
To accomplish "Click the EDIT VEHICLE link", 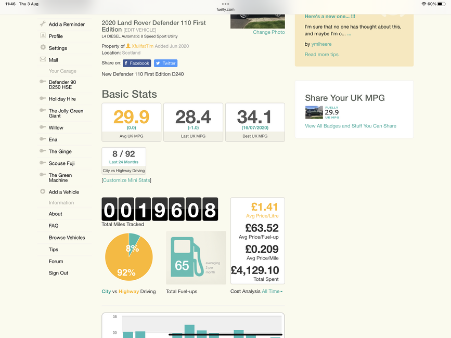I will pyautogui.click(x=140, y=30).
